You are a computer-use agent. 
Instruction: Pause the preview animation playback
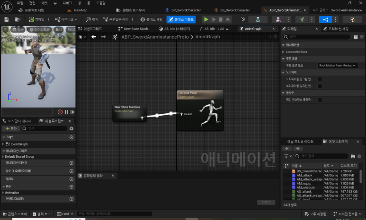point(66,112)
